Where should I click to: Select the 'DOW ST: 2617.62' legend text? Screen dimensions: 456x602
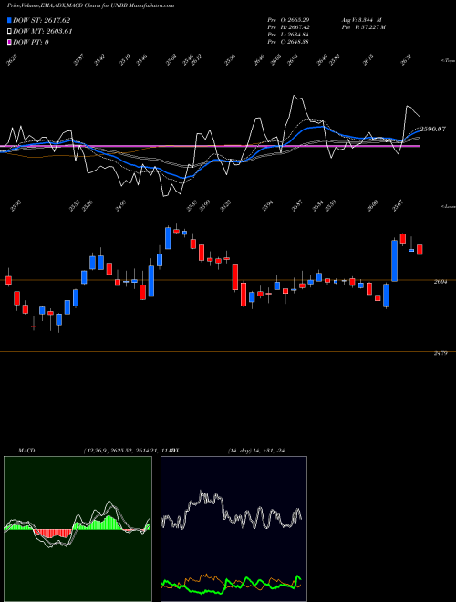click(x=41, y=20)
